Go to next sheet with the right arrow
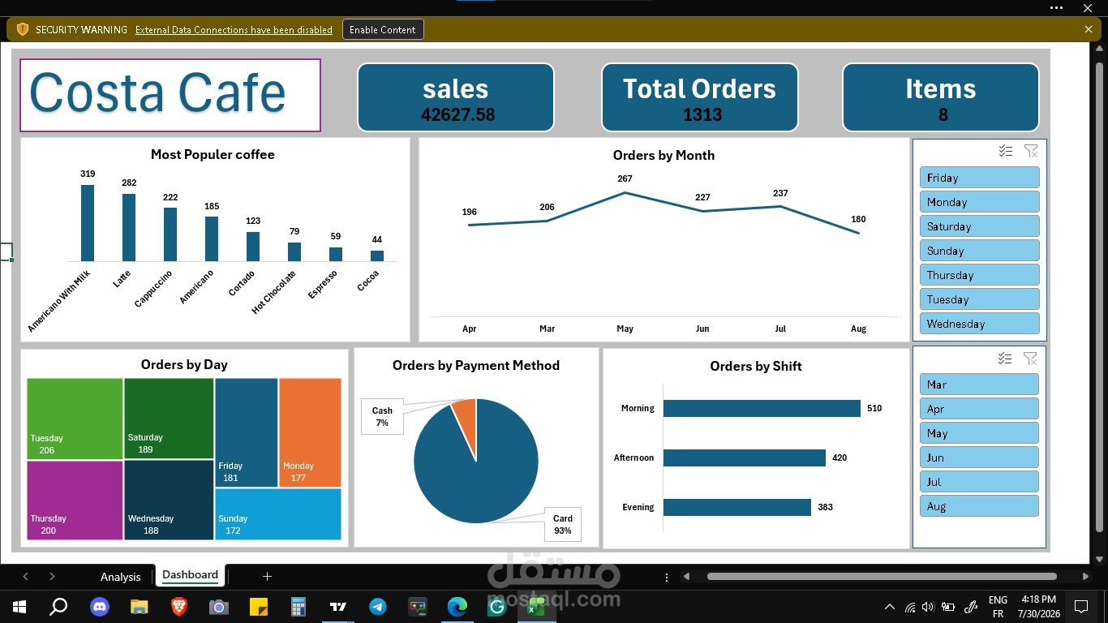 [x=52, y=576]
